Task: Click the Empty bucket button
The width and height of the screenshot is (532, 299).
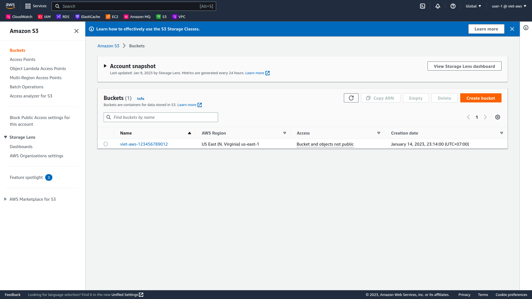Action: click(x=416, y=98)
